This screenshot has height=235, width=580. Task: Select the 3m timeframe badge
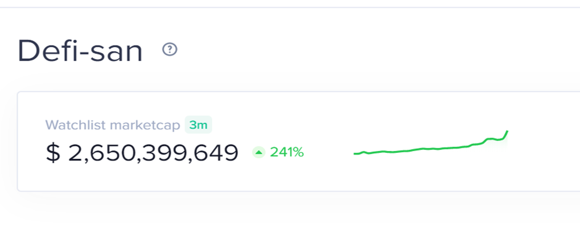click(x=198, y=125)
